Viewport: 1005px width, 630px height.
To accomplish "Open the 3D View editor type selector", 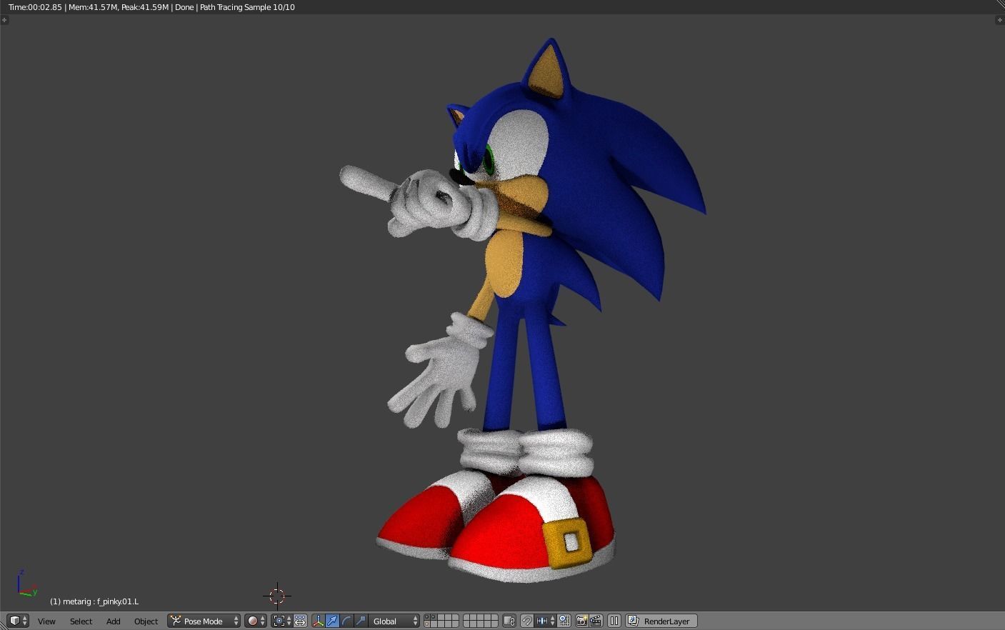I will (18, 621).
